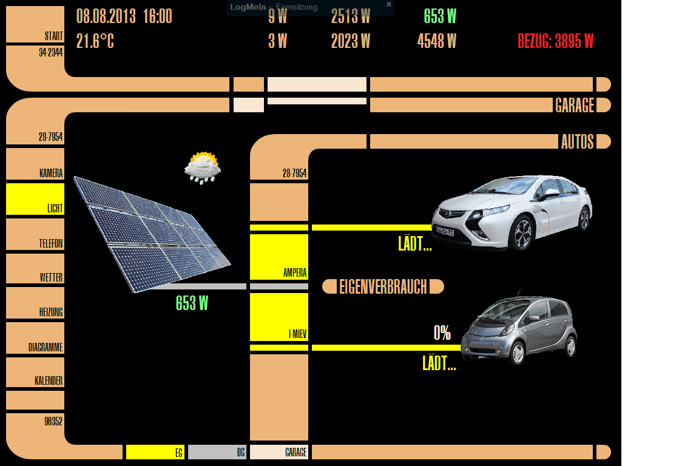Click the solar panel image
This screenshot has height=466, width=699.
(152, 234)
